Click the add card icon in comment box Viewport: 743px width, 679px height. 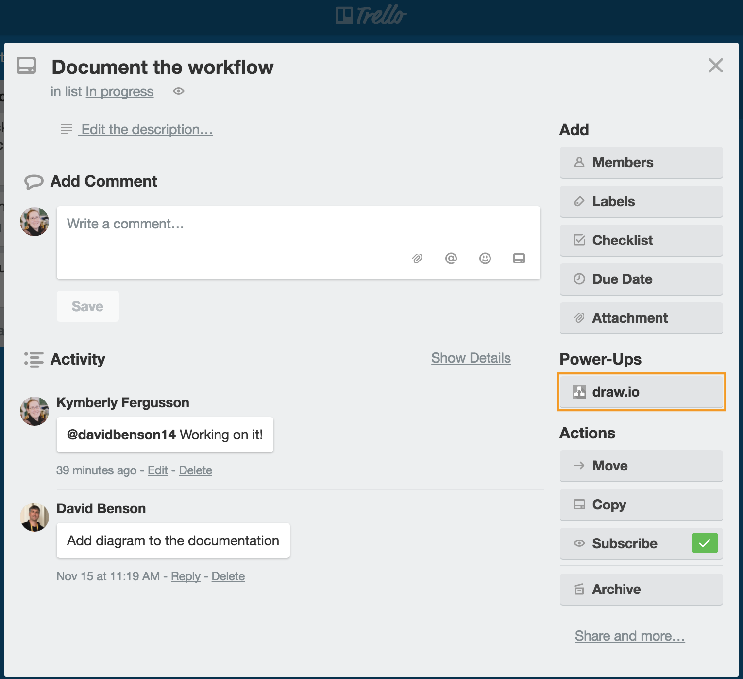[x=519, y=259]
